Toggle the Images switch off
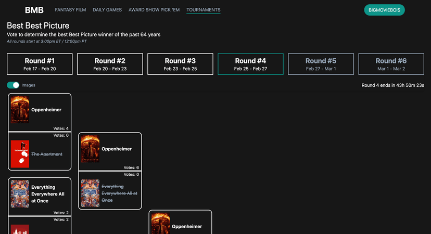The height and width of the screenshot is (234, 431). 13,85
